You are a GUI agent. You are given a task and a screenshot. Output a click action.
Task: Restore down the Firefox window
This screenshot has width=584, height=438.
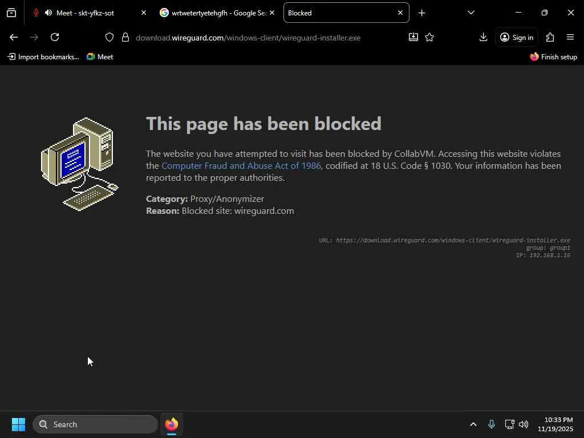coord(544,13)
